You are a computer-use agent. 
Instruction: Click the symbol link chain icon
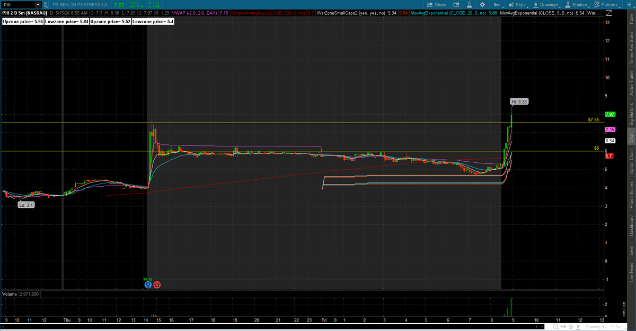[46, 5]
